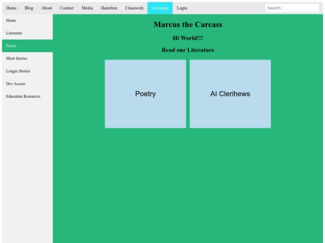Select the active Literature tab in navbar
This screenshot has height=243, width=325.
[x=160, y=8]
